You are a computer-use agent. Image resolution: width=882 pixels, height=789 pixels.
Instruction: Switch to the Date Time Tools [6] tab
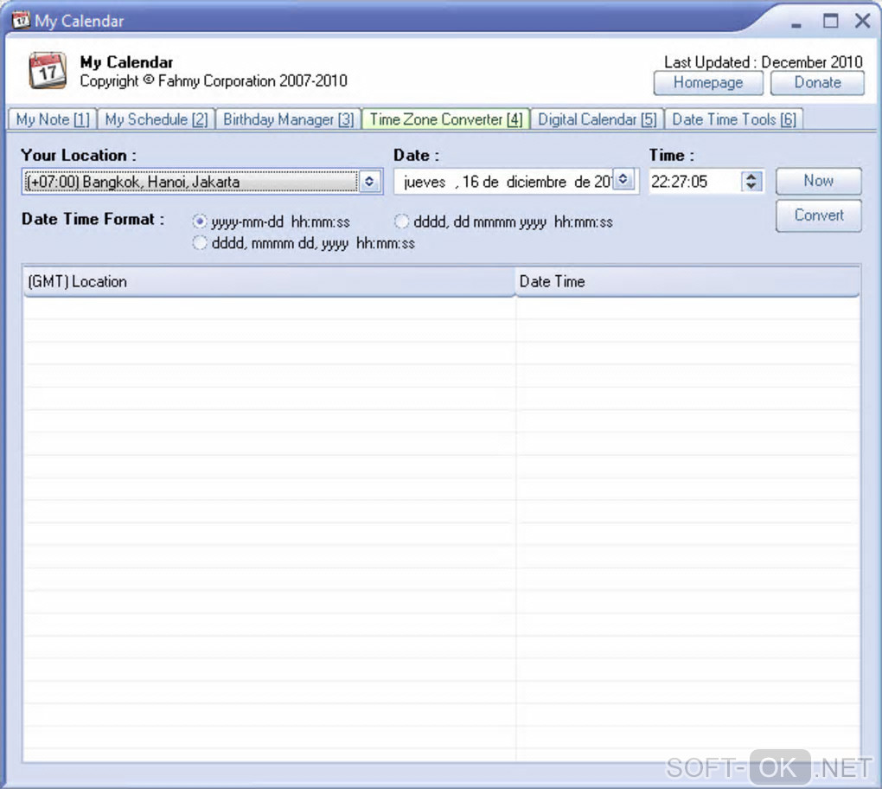tap(734, 119)
